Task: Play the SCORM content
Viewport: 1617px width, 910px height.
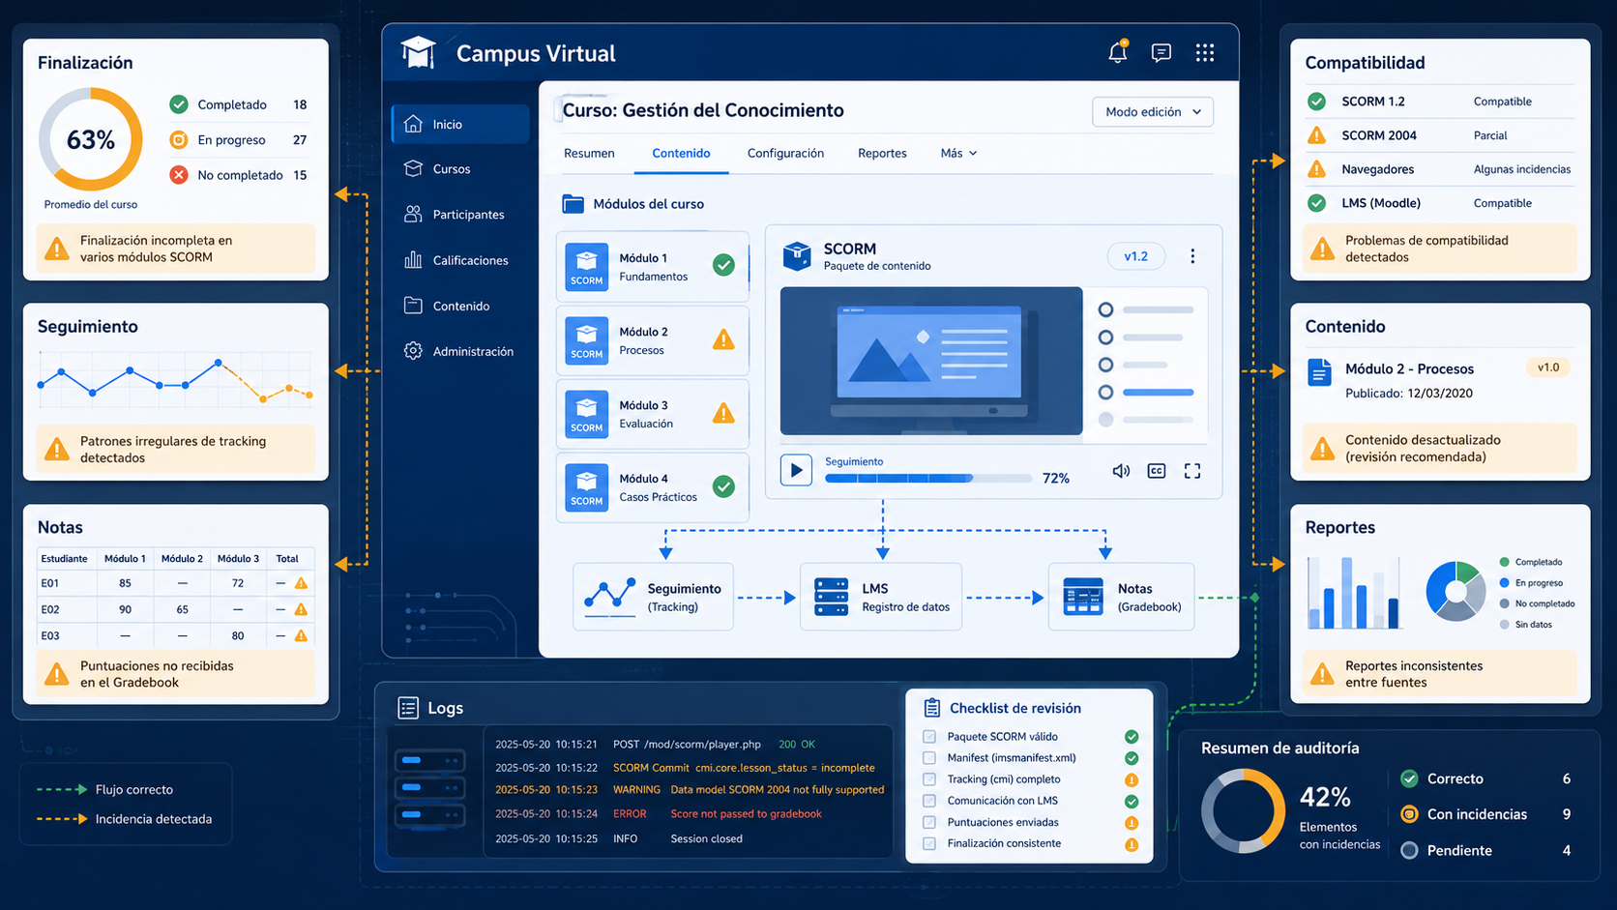Action: [796, 471]
